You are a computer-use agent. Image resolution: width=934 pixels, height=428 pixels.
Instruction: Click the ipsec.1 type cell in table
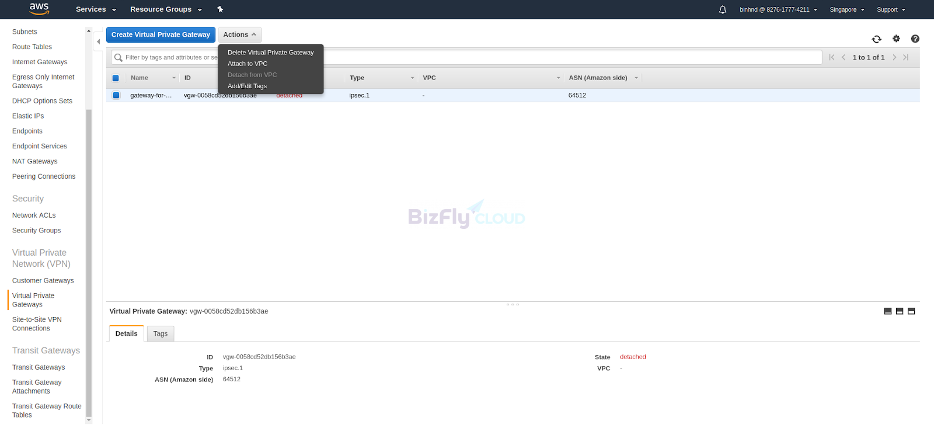[360, 95]
